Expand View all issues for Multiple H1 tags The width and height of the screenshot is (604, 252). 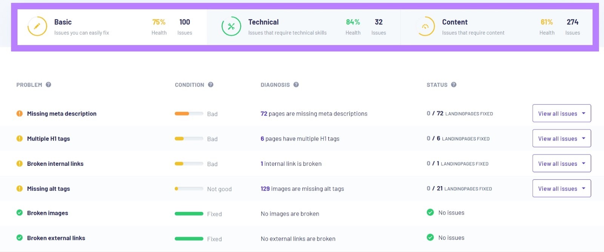pos(561,138)
